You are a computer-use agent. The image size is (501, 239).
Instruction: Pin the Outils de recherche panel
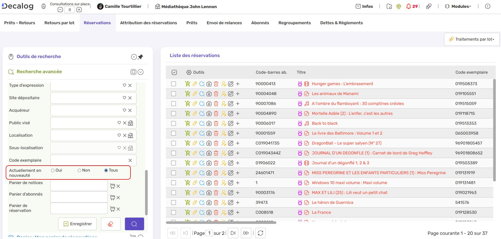141,57
